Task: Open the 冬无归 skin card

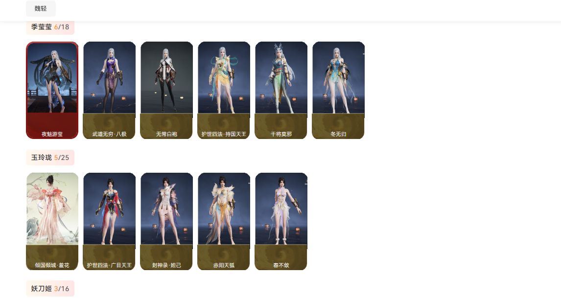Action: [x=338, y=90]
